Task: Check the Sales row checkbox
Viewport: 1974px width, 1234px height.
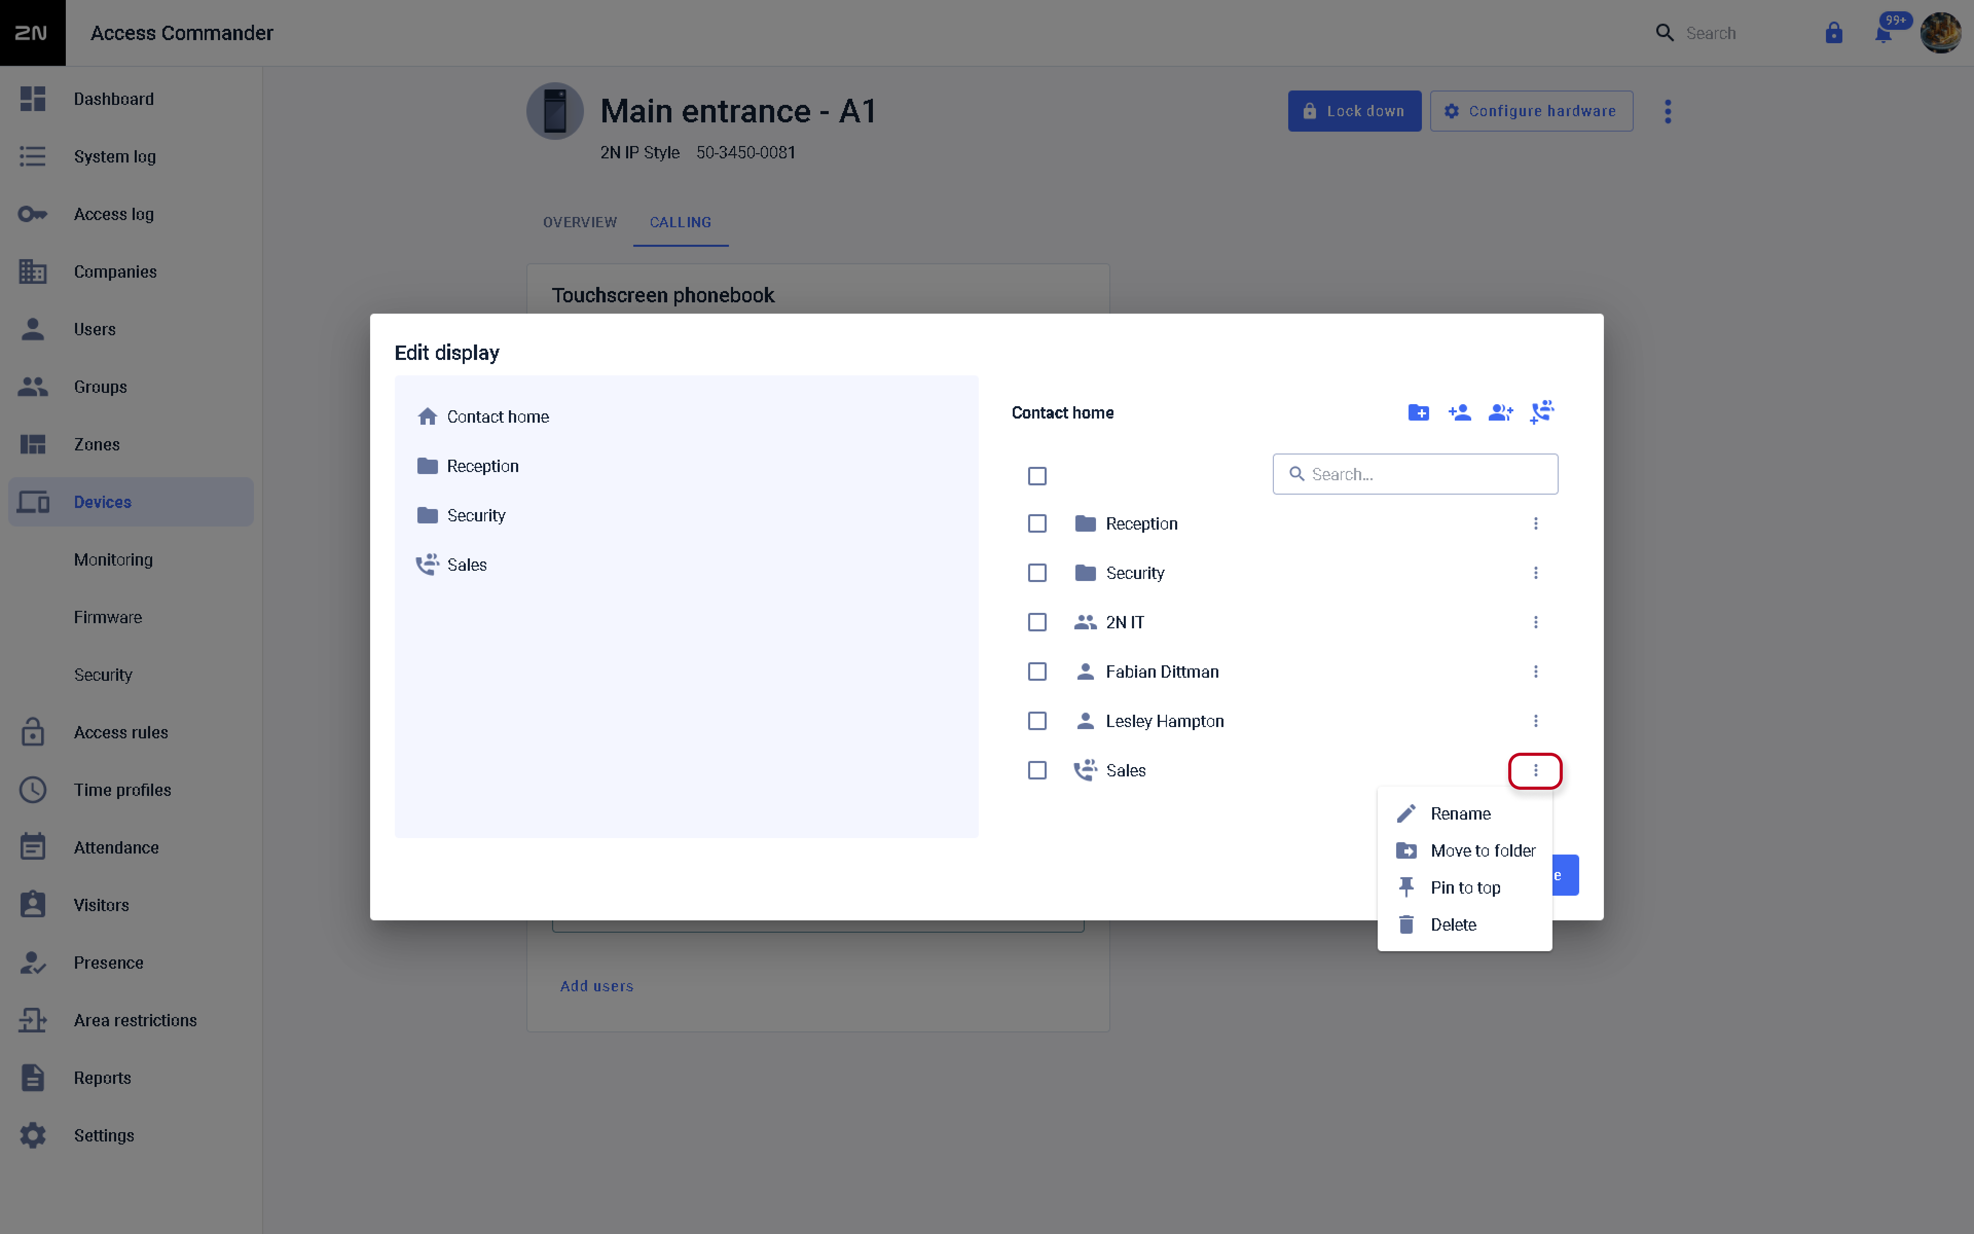Action: click(x=1037, y=770)
